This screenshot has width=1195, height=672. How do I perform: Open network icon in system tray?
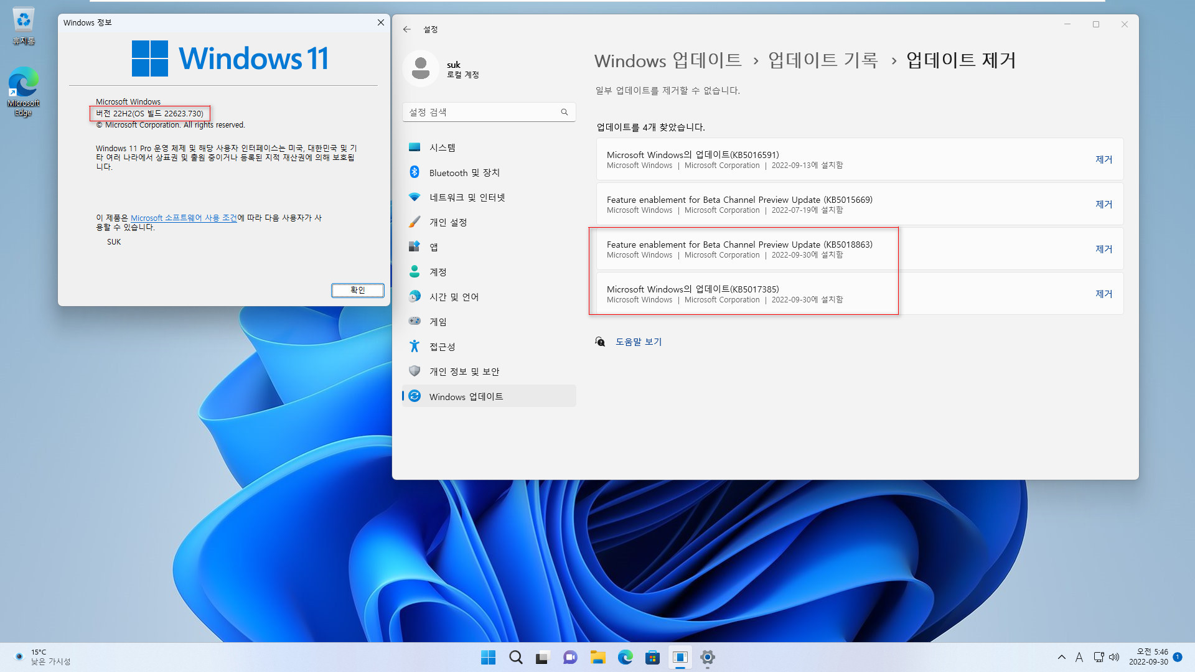[x=1099, y=657]
